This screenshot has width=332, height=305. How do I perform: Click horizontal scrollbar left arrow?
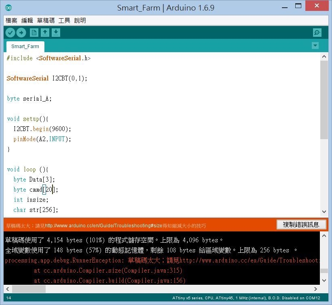8,289
